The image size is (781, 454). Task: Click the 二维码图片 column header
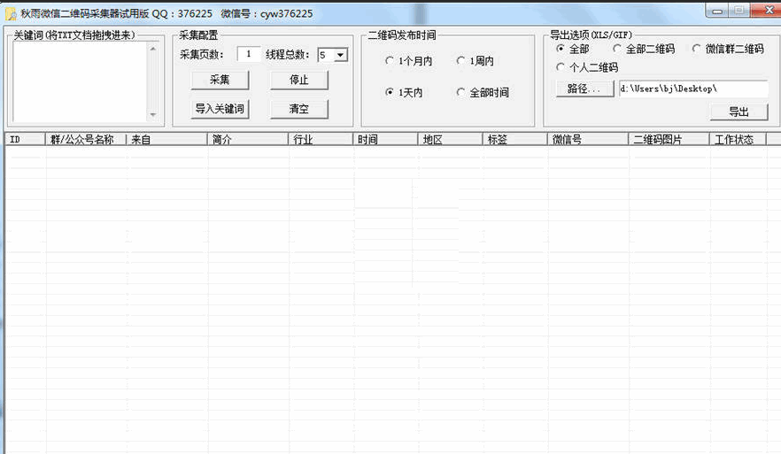click(669, 140)
